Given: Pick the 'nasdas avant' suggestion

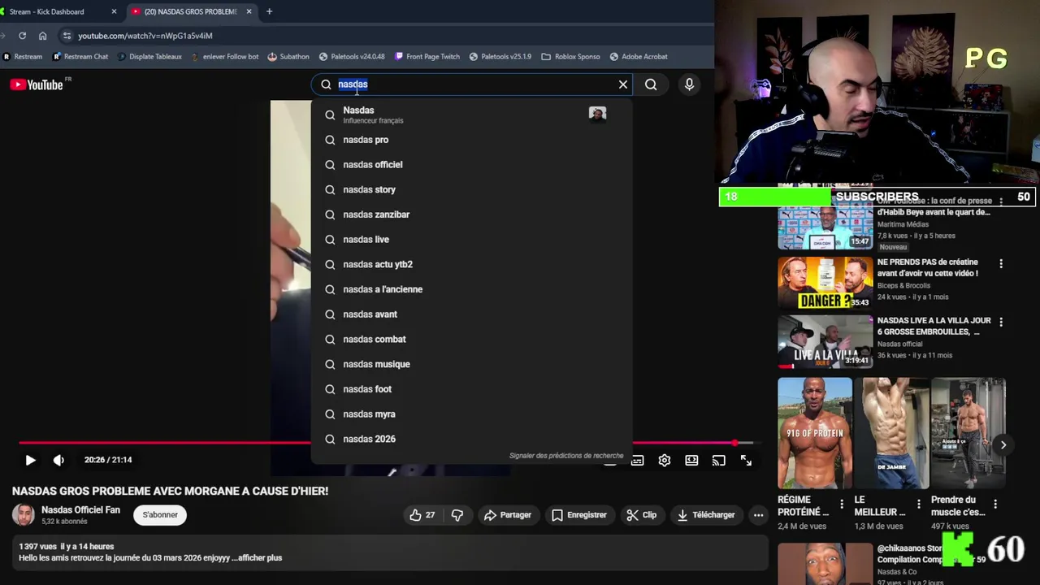Looking at the screenshot, I should click(471, 314).
